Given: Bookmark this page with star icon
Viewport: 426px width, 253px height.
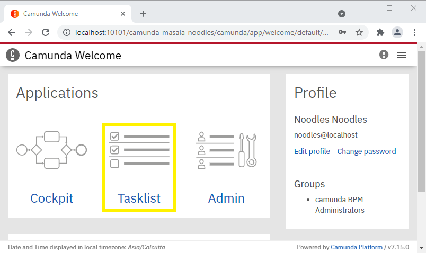Looking at the screenshot, I should pyautogui.click(x=359, y=33).
